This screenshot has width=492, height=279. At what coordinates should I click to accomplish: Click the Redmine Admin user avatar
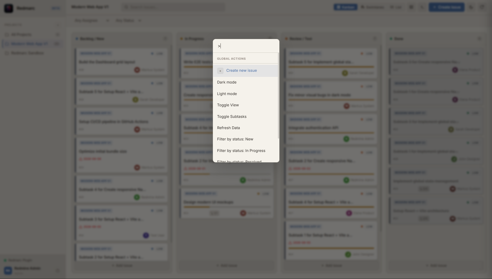point(8,271)
